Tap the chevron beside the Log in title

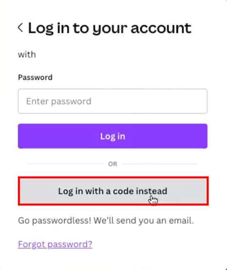point(21,28)
